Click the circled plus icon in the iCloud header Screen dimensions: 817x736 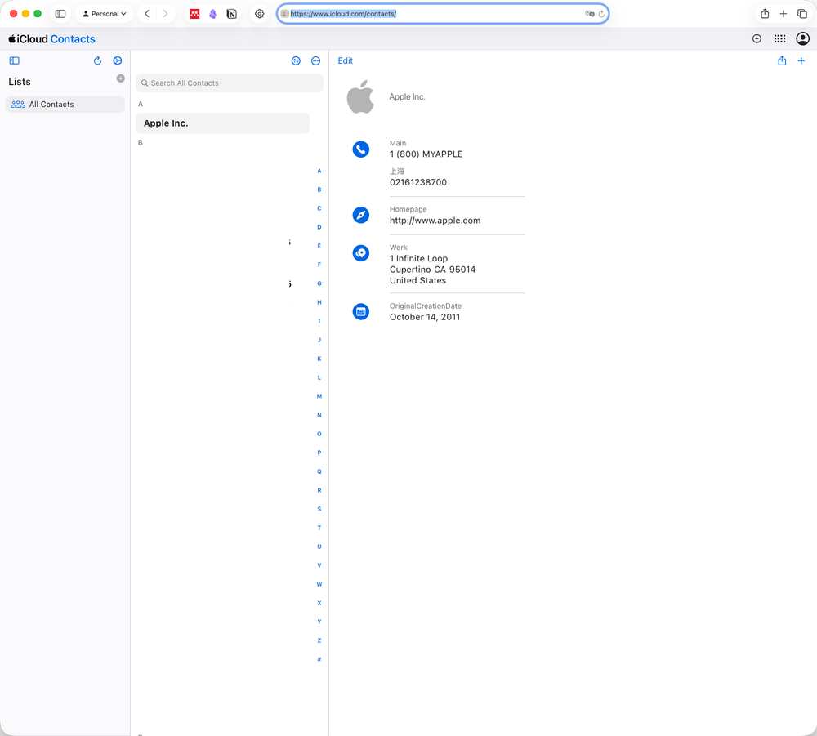(x=757, y=39)
